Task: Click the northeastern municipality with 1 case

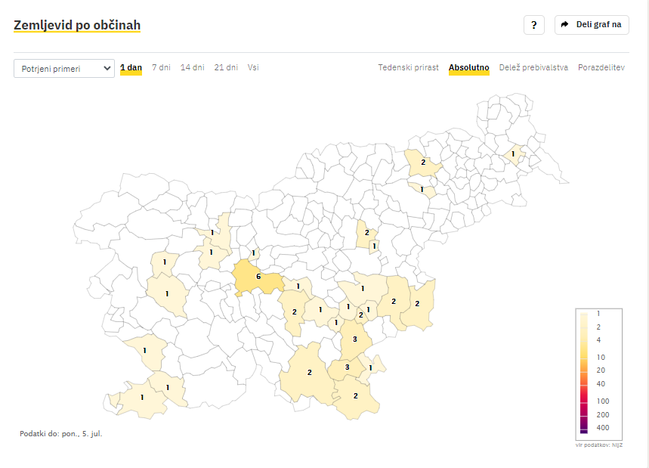Action: 514,154
